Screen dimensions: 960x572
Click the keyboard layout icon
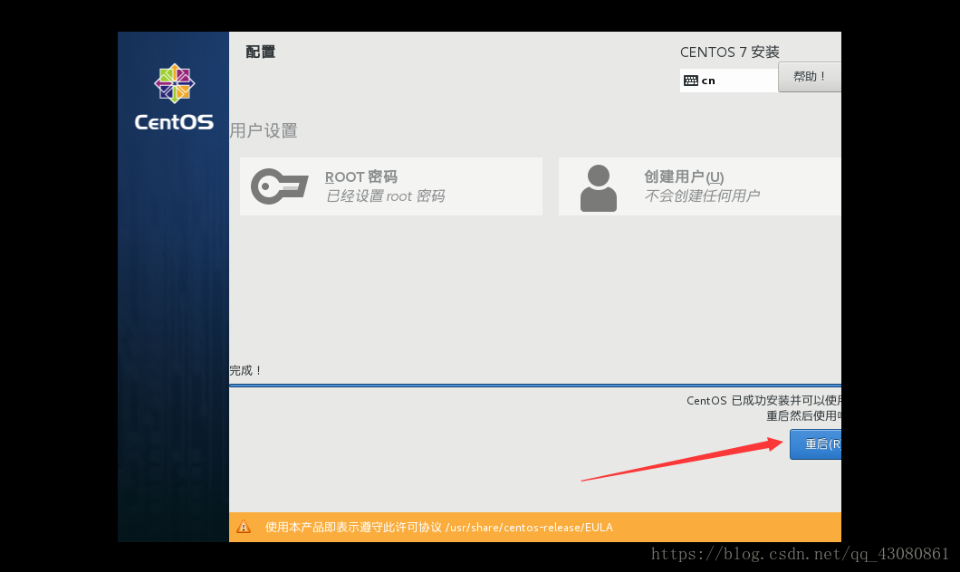(x=691, y=81)
